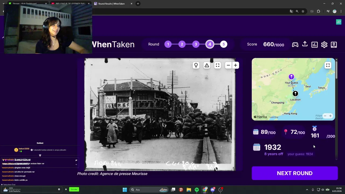This screenshot has width=345, height=194.
Task: Open chat settings gear beside Gönder
Action: 66,189
